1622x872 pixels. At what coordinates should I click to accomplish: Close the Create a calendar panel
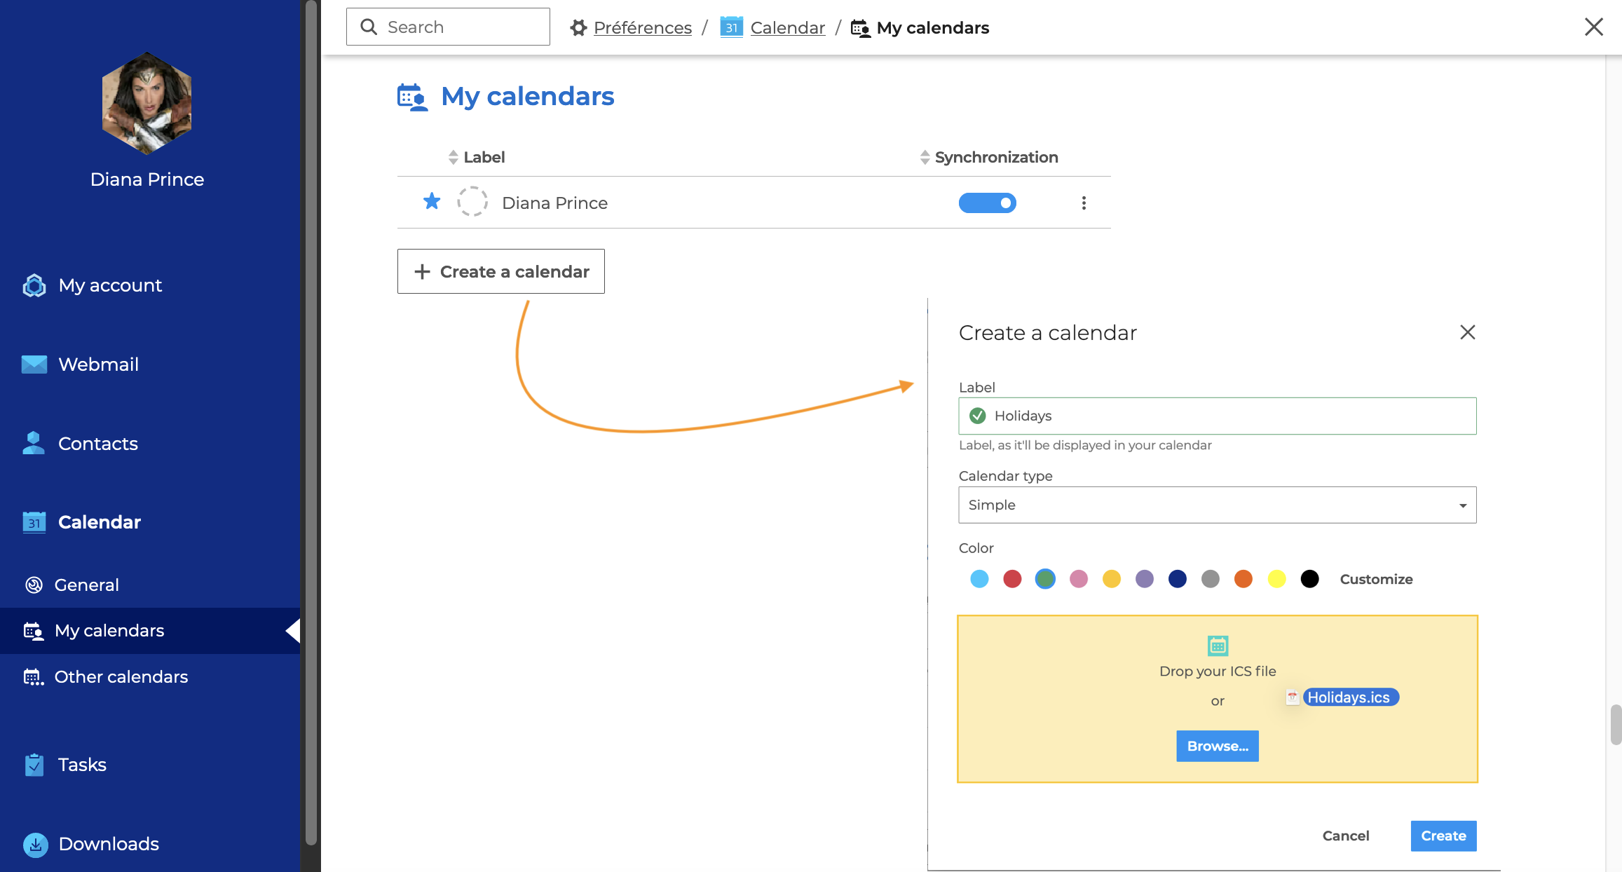click(1468, 332)
